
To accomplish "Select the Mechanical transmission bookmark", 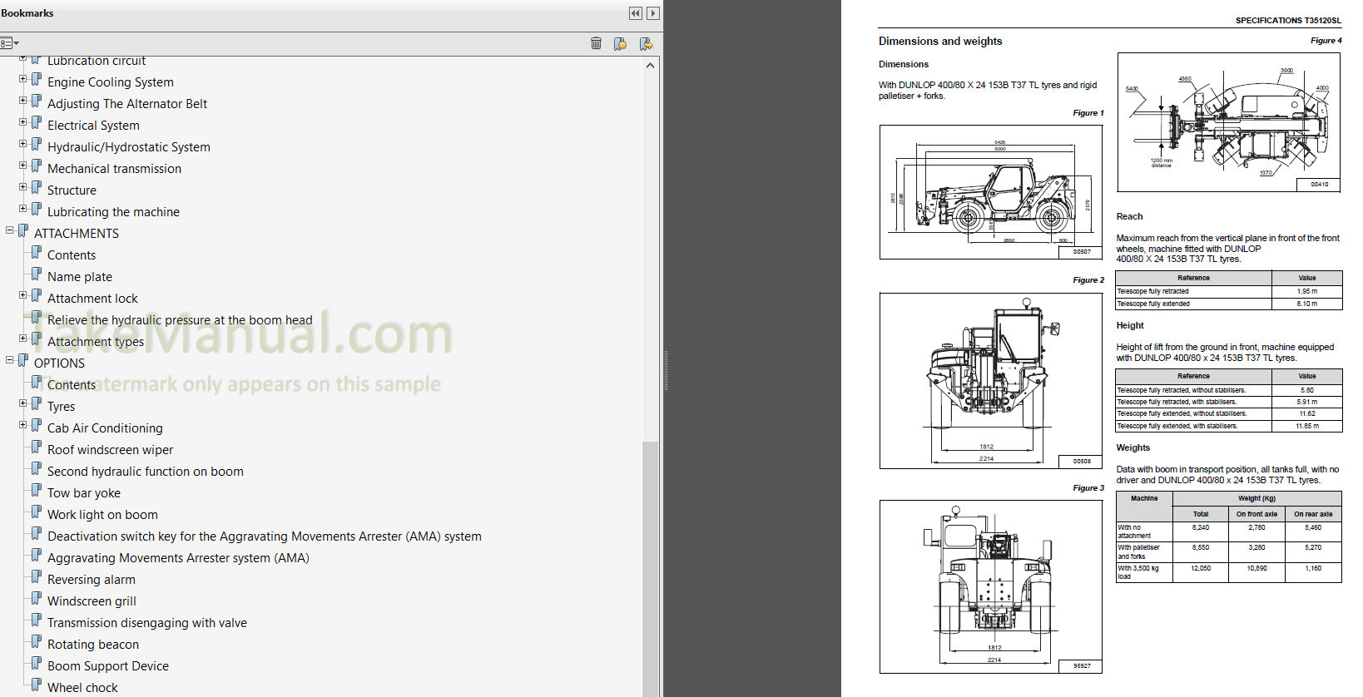I will 114,169.
